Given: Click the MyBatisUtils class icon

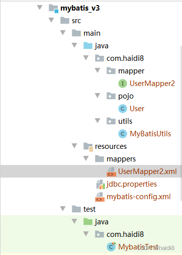Looking at the screenshot, I should point(123,134).
